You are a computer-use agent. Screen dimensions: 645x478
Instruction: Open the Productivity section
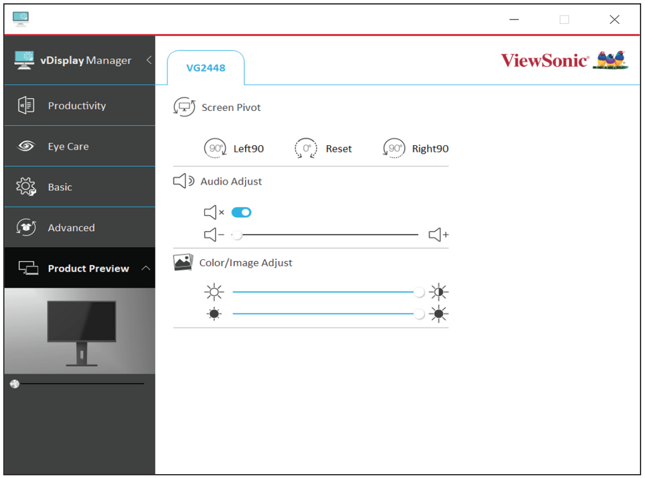[x=80, y=106]
